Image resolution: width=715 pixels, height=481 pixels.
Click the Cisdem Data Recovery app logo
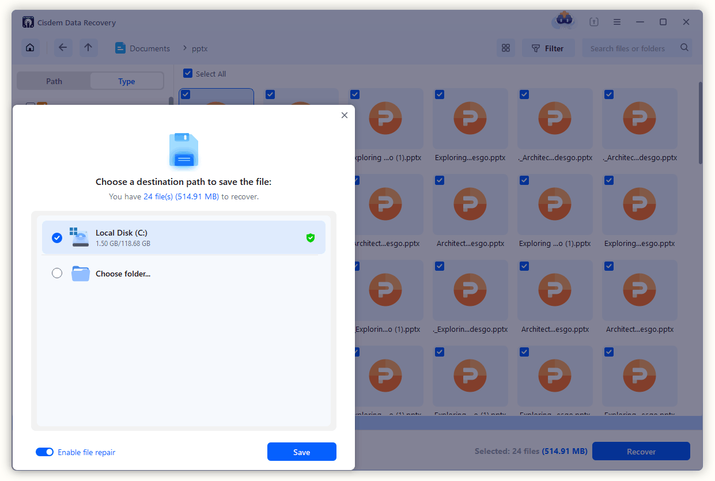[28, 22]
